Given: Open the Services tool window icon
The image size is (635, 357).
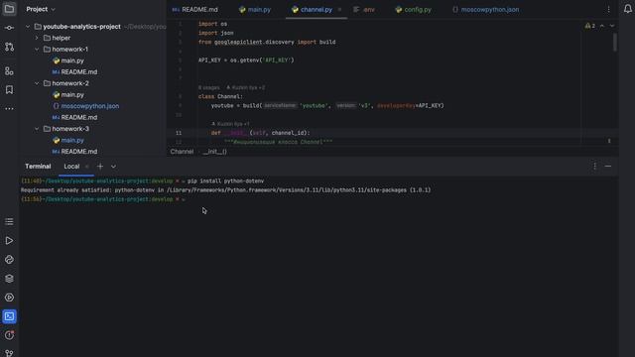Looking at the screenshot, I should coord(9,297).
